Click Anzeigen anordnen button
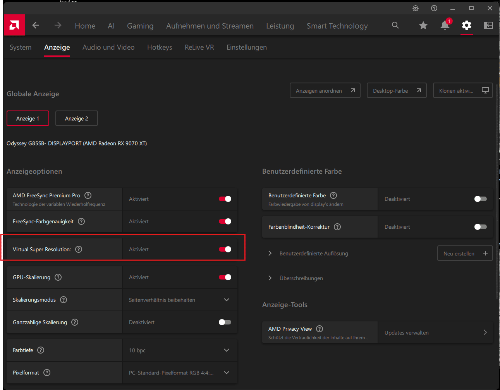Screen dimensions: 500x390 [325, 90]
